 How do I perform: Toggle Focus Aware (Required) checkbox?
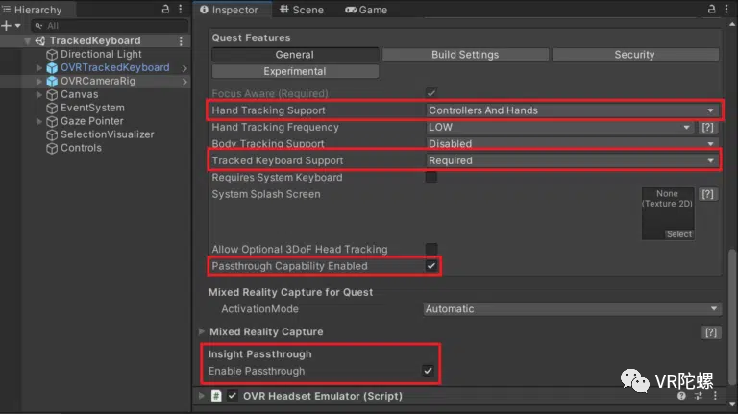coord(431,93)
